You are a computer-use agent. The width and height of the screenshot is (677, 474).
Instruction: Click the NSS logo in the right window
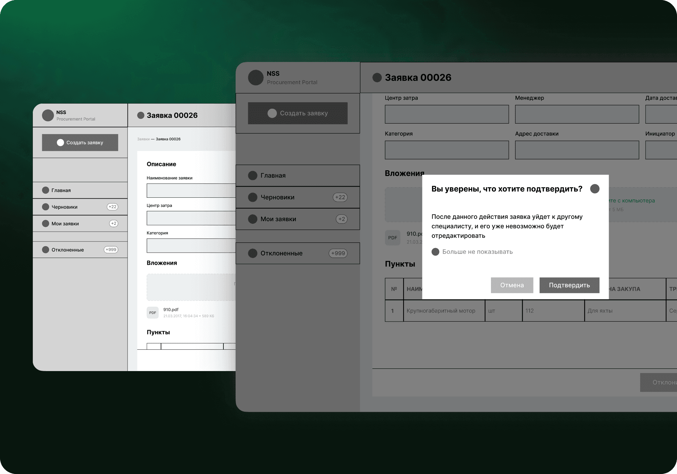pyautogui.click(x=256, y=78)
